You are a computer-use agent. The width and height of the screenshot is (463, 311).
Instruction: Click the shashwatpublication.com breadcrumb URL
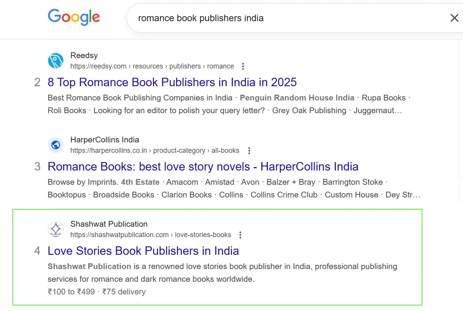tap(150, 235)
